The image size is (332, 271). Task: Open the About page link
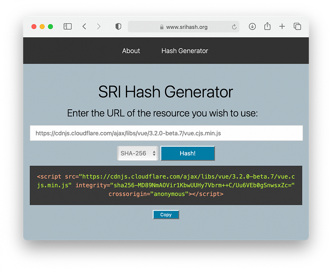[131, 51]
